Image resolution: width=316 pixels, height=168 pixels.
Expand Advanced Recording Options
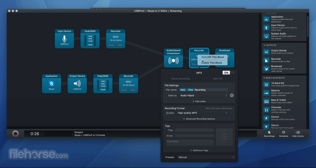(x=199, y=119)
